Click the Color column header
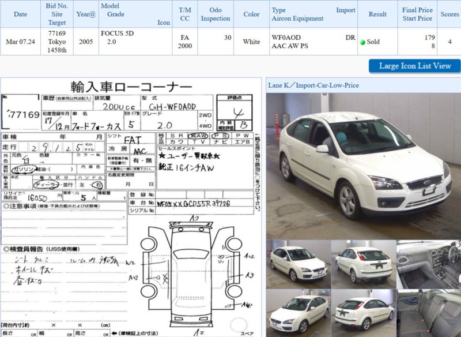The width and height of the screenshot is (461, 337). click(251, 14)
